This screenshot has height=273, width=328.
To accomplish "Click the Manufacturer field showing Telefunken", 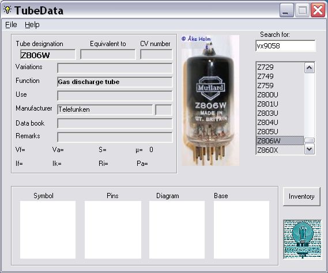I will point(105,109).
